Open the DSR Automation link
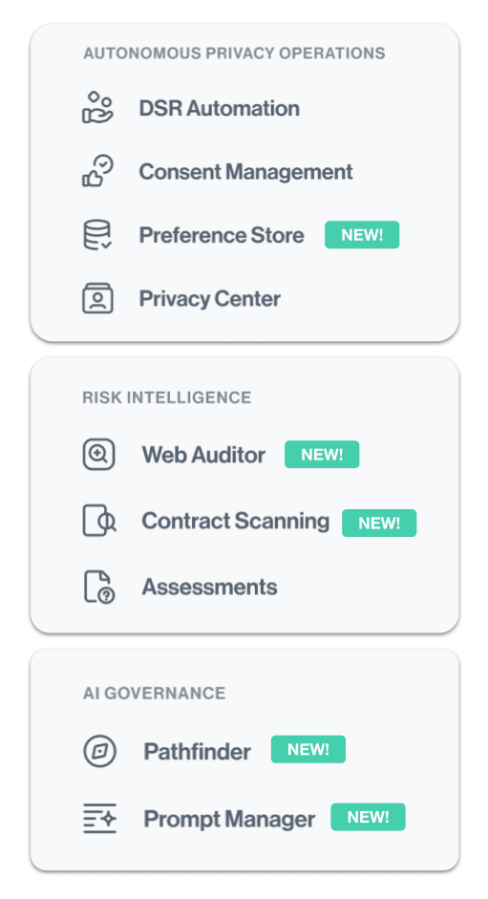The image size is (488, 899). coord(219,108)
